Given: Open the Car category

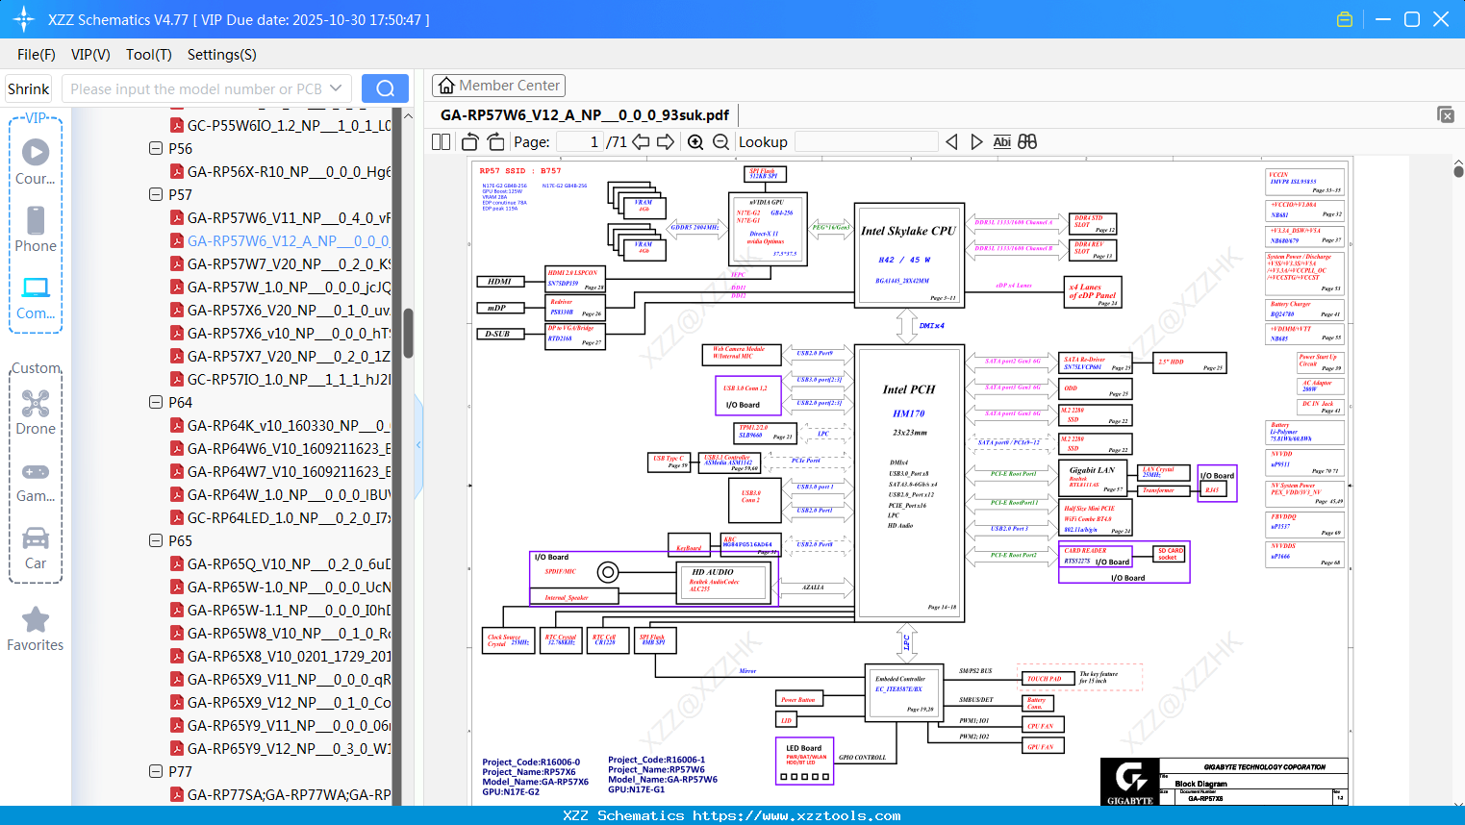Looking at the screenshot, I should 36,547.
